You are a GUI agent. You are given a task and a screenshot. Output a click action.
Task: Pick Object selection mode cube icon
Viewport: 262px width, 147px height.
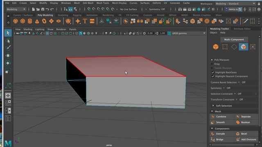(x=216, y=47)
